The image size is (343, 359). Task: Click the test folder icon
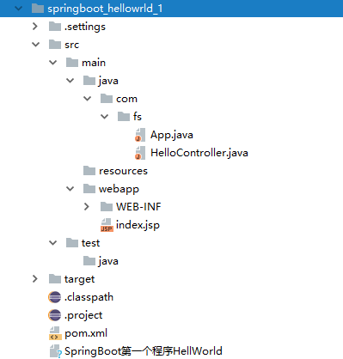point(72,243)
